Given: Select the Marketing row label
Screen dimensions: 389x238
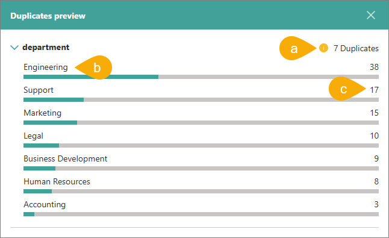Looking at the screenshot, I should (42, 113).
